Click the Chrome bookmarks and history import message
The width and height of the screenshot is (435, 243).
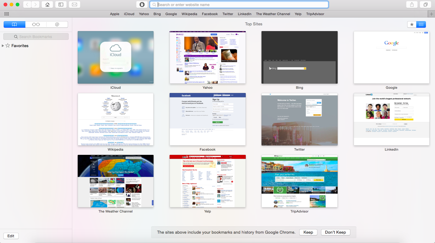coord(226,232)
